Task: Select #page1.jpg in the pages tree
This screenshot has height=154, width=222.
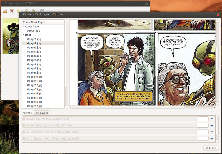Action: pos(34,39)
